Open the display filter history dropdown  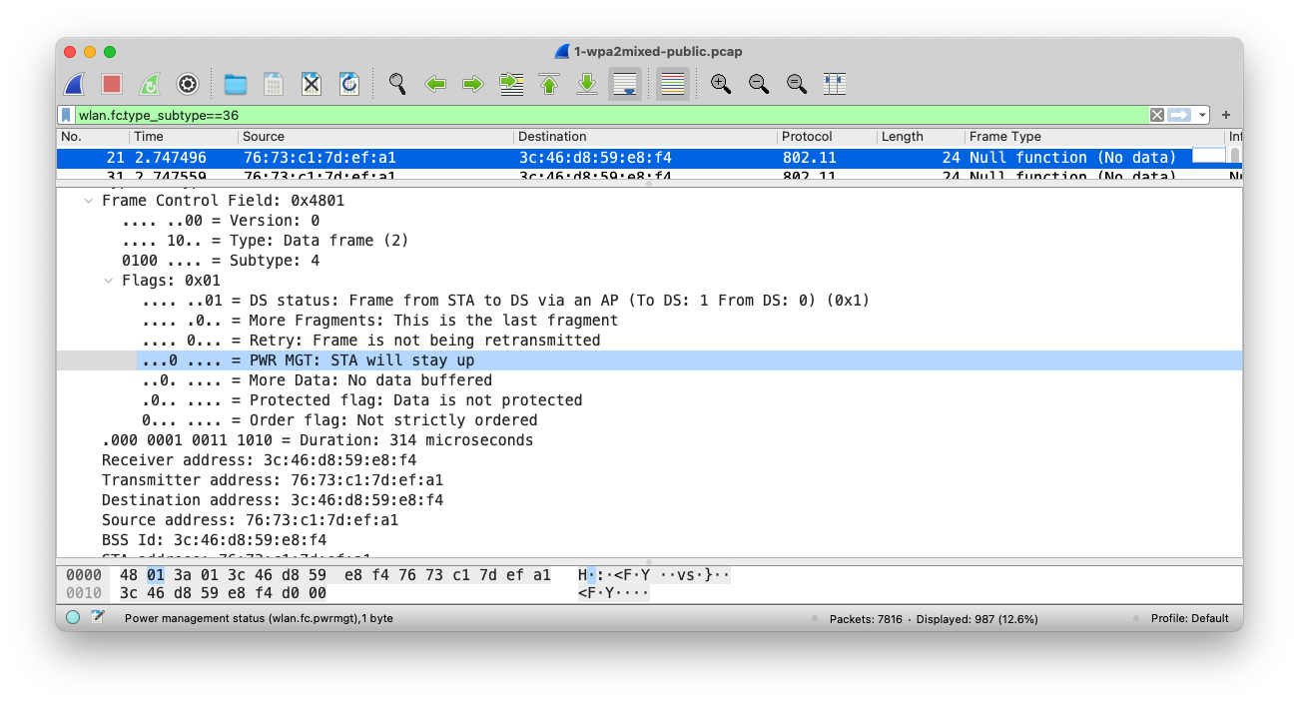pyautogui.click(x=1203, y=115)
